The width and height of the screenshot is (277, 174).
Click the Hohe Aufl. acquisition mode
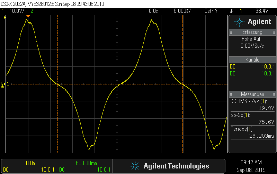(252, 39)
